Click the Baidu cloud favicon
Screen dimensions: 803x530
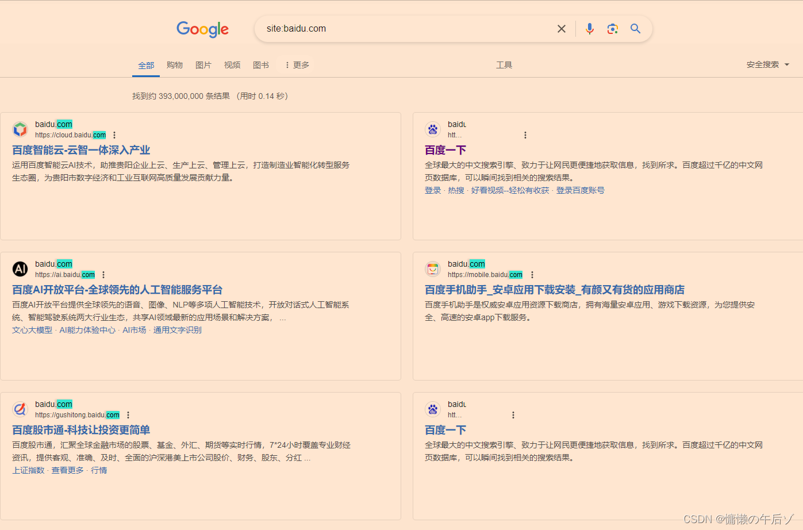click(x=20, y=129)
